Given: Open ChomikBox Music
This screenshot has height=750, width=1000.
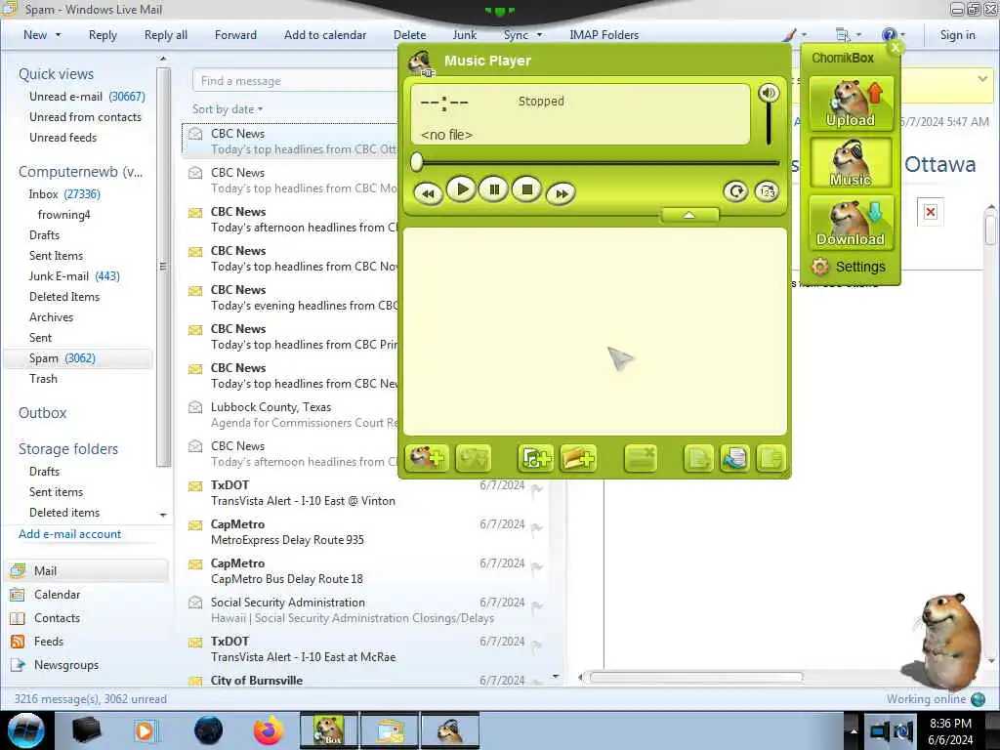Looking at the screenshot, I should [x=851, y=163].
